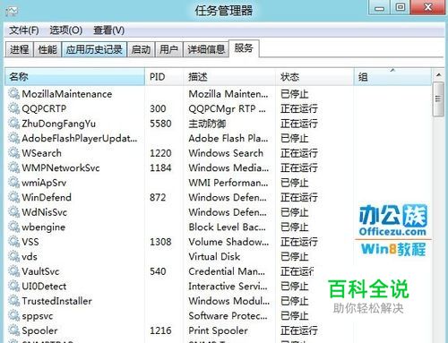The width and height of the screenshot is (448, 343).
Task: Select the WMPNetworkSvc service name
Action: (x=61, y=167)
